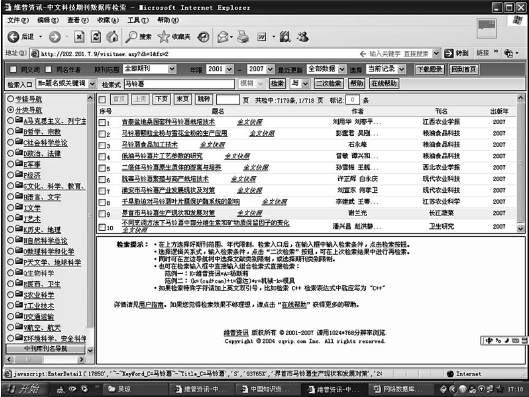Open folder icon for S农业科学 category
Image resolution: width=529 pixels, height=397 pixels.
pyautogui.click(x=19, y=294)
